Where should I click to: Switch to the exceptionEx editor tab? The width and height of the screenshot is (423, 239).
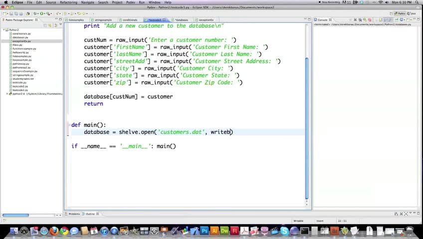(x=206, y=20)
